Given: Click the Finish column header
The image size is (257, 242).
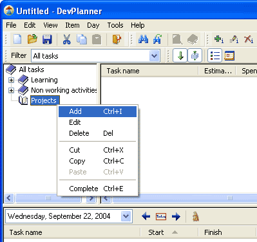Looking at the screenshot, I should pyautogui.click(x=227, y=232).
